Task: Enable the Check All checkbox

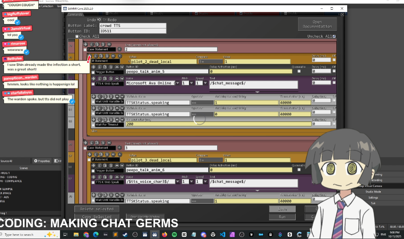Action: pyautogui.click(x=77, y=37)
